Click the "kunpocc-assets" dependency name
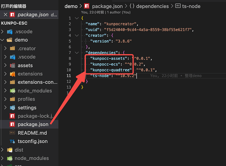226x166 pixels. point(109,58)
